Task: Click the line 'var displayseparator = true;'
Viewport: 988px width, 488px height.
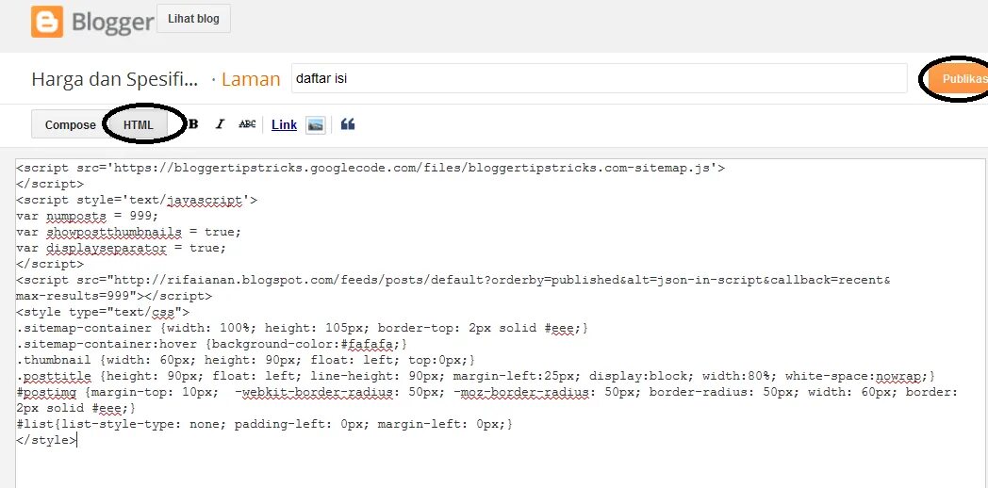Action: (121, 248)
